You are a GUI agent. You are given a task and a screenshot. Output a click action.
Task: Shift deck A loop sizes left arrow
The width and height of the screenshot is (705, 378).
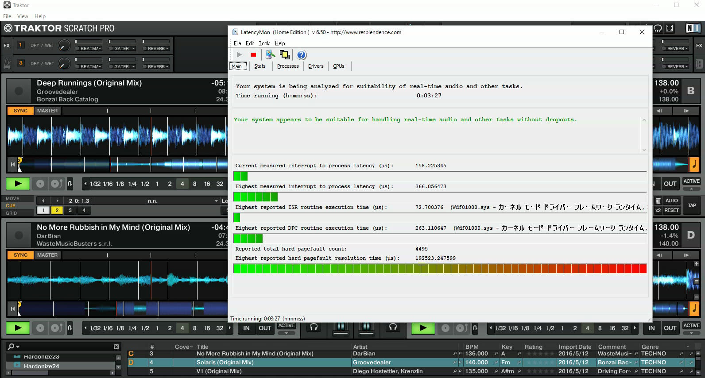pyautogui.click(x=85, y=184)
